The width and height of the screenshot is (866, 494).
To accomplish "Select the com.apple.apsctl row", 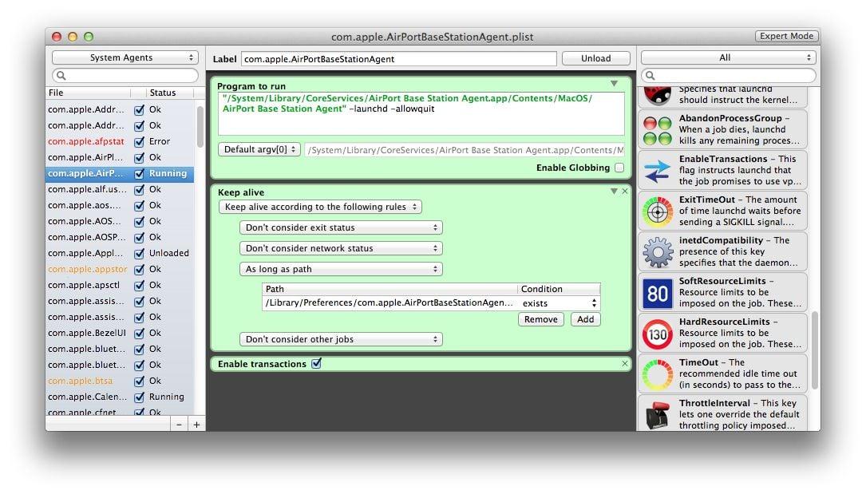I will tap(119, 286).
